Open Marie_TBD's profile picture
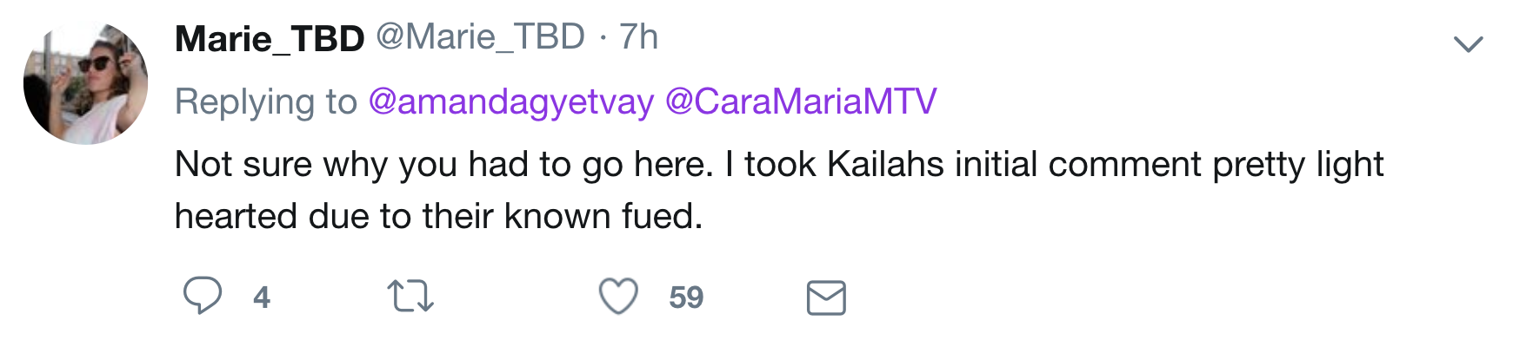 click(x=85, y=82)
